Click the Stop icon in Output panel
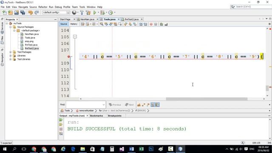This screenshot has height=153, width=272. pyautogui.click(x=61, y=129)
